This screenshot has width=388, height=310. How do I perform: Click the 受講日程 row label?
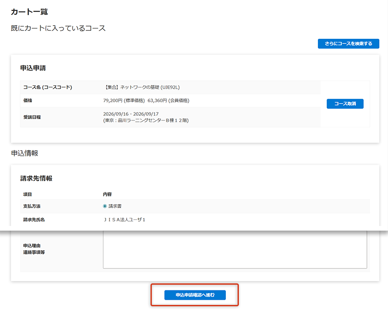point(32,117)
